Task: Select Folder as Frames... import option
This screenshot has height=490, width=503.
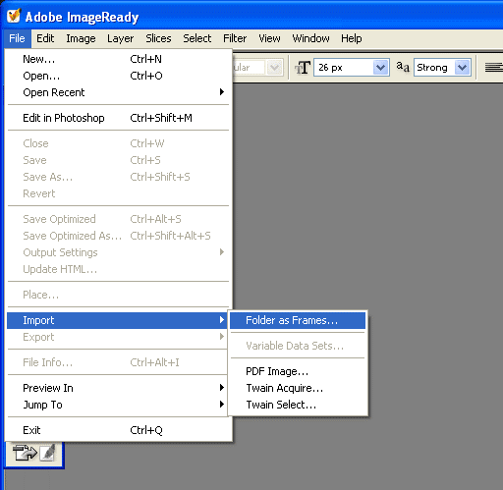Action: [298, 320]
